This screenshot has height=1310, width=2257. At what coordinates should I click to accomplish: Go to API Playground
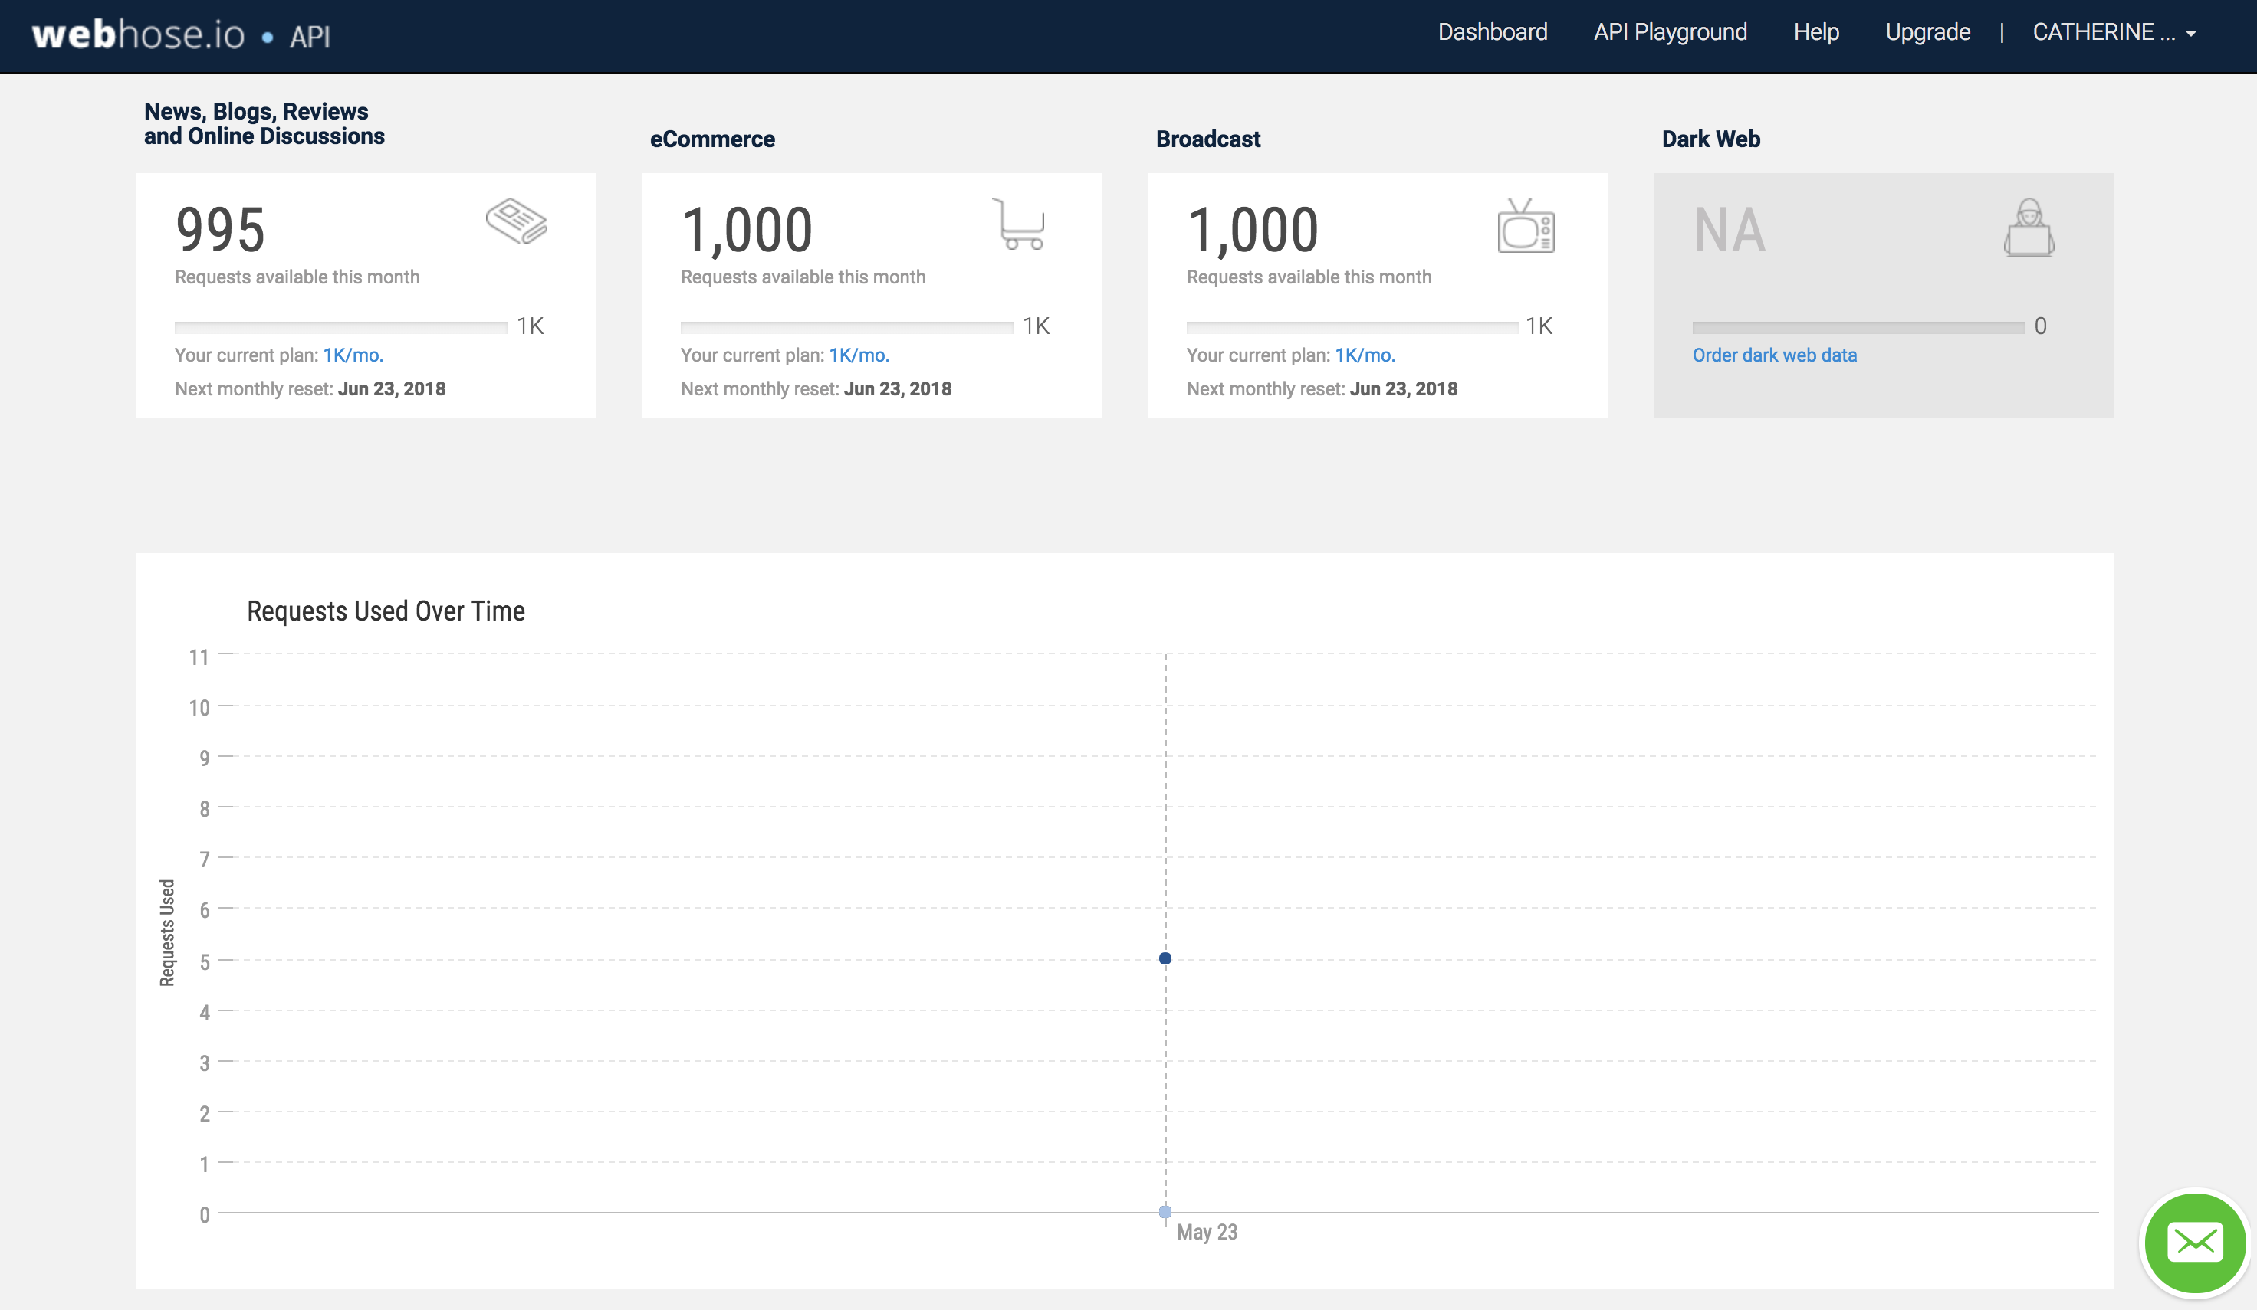[1670, 32]
